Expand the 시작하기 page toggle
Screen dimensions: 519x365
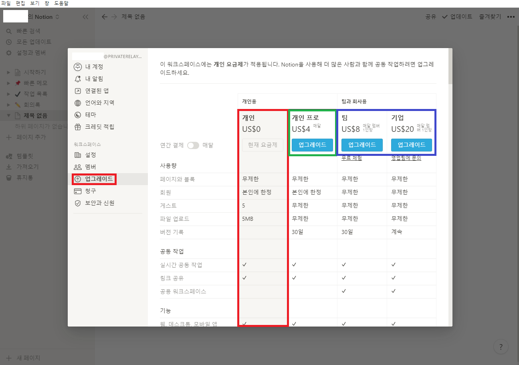[x=9, y=73]
